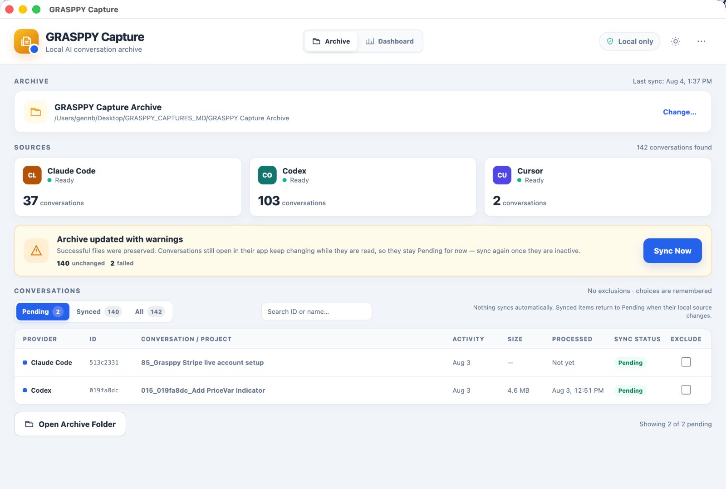Select the All conversations filter

click(149, 311)
